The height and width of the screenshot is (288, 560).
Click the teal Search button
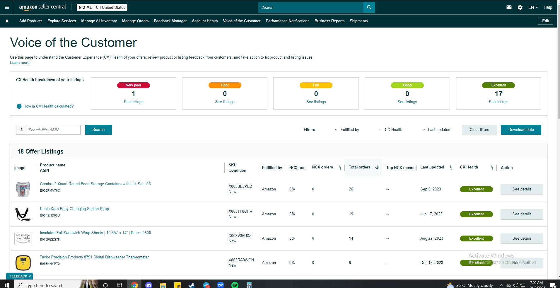click(98, 129)
